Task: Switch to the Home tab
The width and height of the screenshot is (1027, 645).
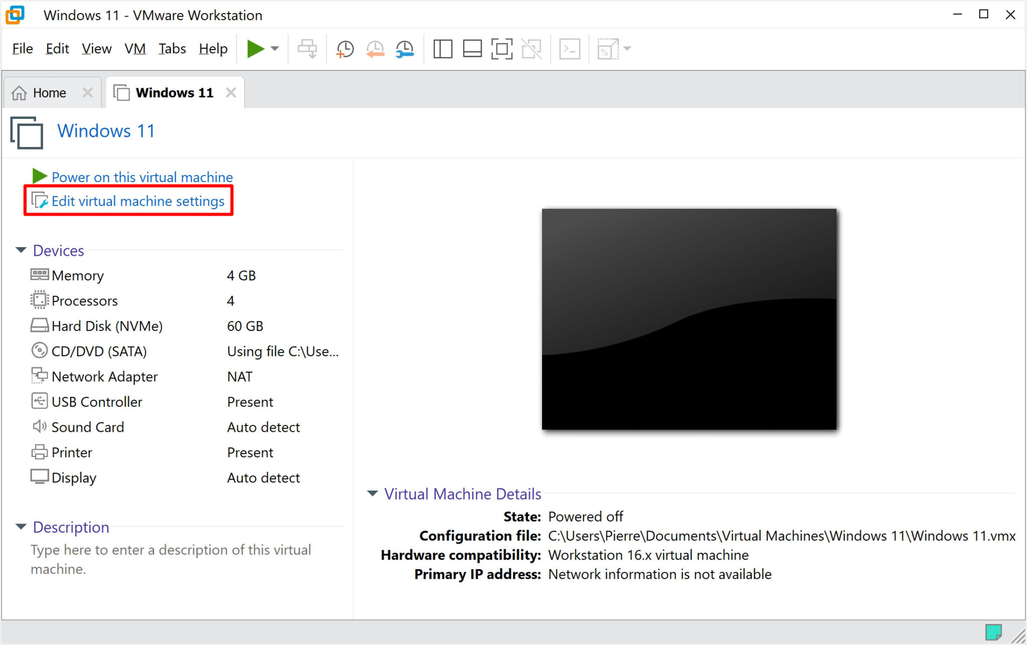Action: point(49,92)
